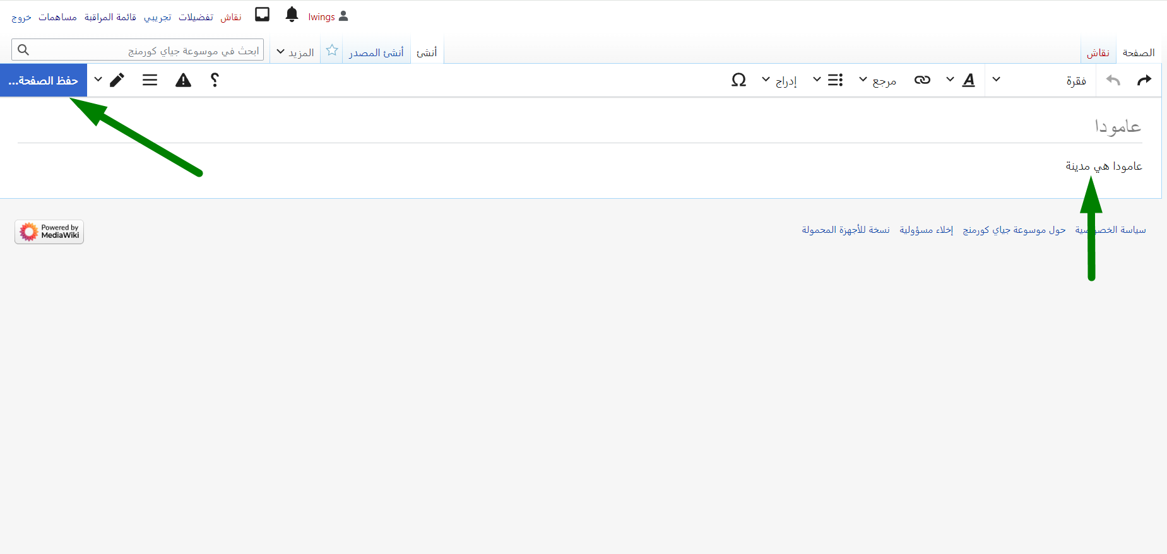Click the notices inbox tray icon
The image size is (1167, 554).
(263, 15)
